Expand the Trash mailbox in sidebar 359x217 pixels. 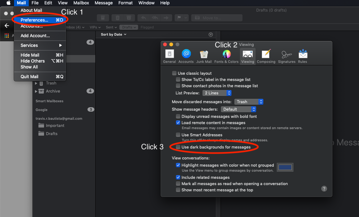pos(36,83)
